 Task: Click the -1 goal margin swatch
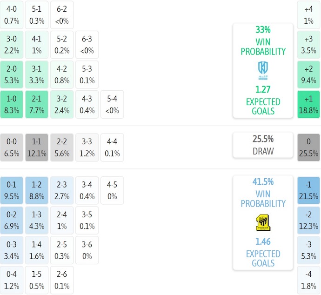pos(308,190)
